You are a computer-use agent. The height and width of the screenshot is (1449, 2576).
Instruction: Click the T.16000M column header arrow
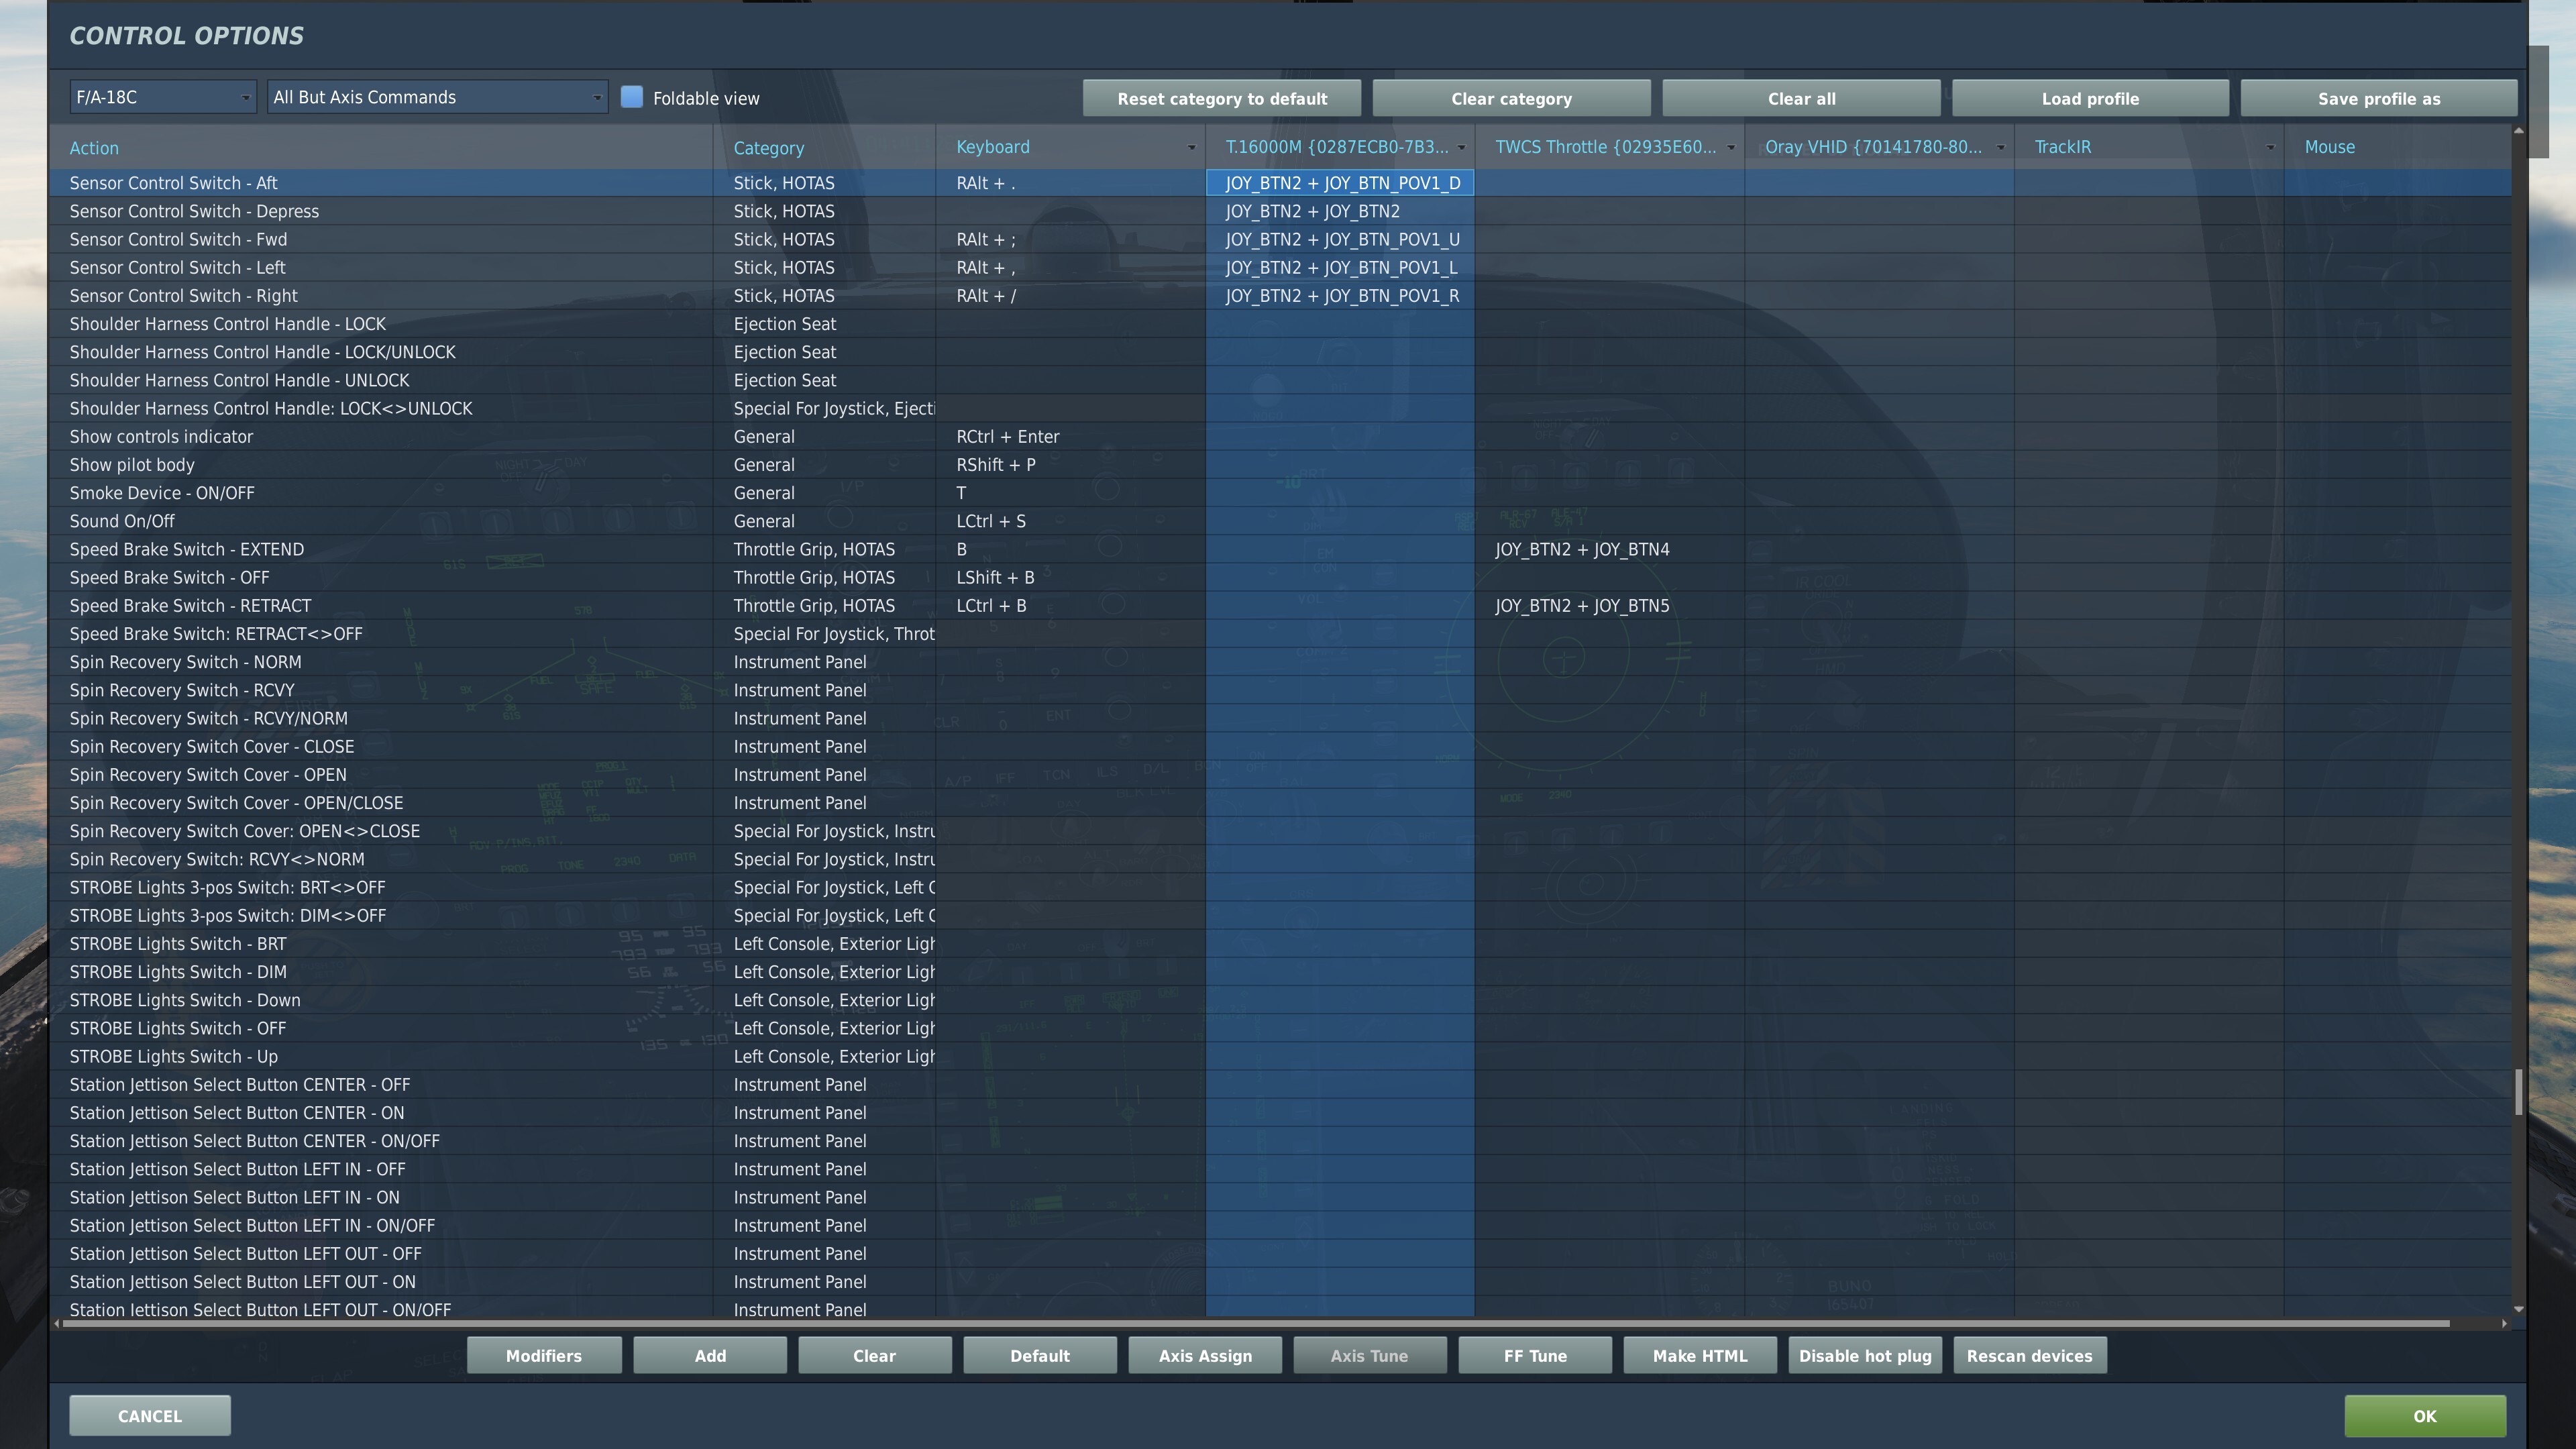[1461, 148]
